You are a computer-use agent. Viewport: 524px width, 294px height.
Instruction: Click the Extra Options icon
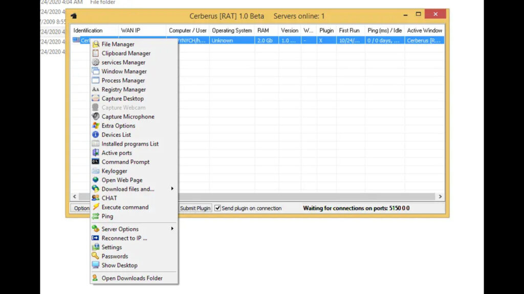[96, 126]
